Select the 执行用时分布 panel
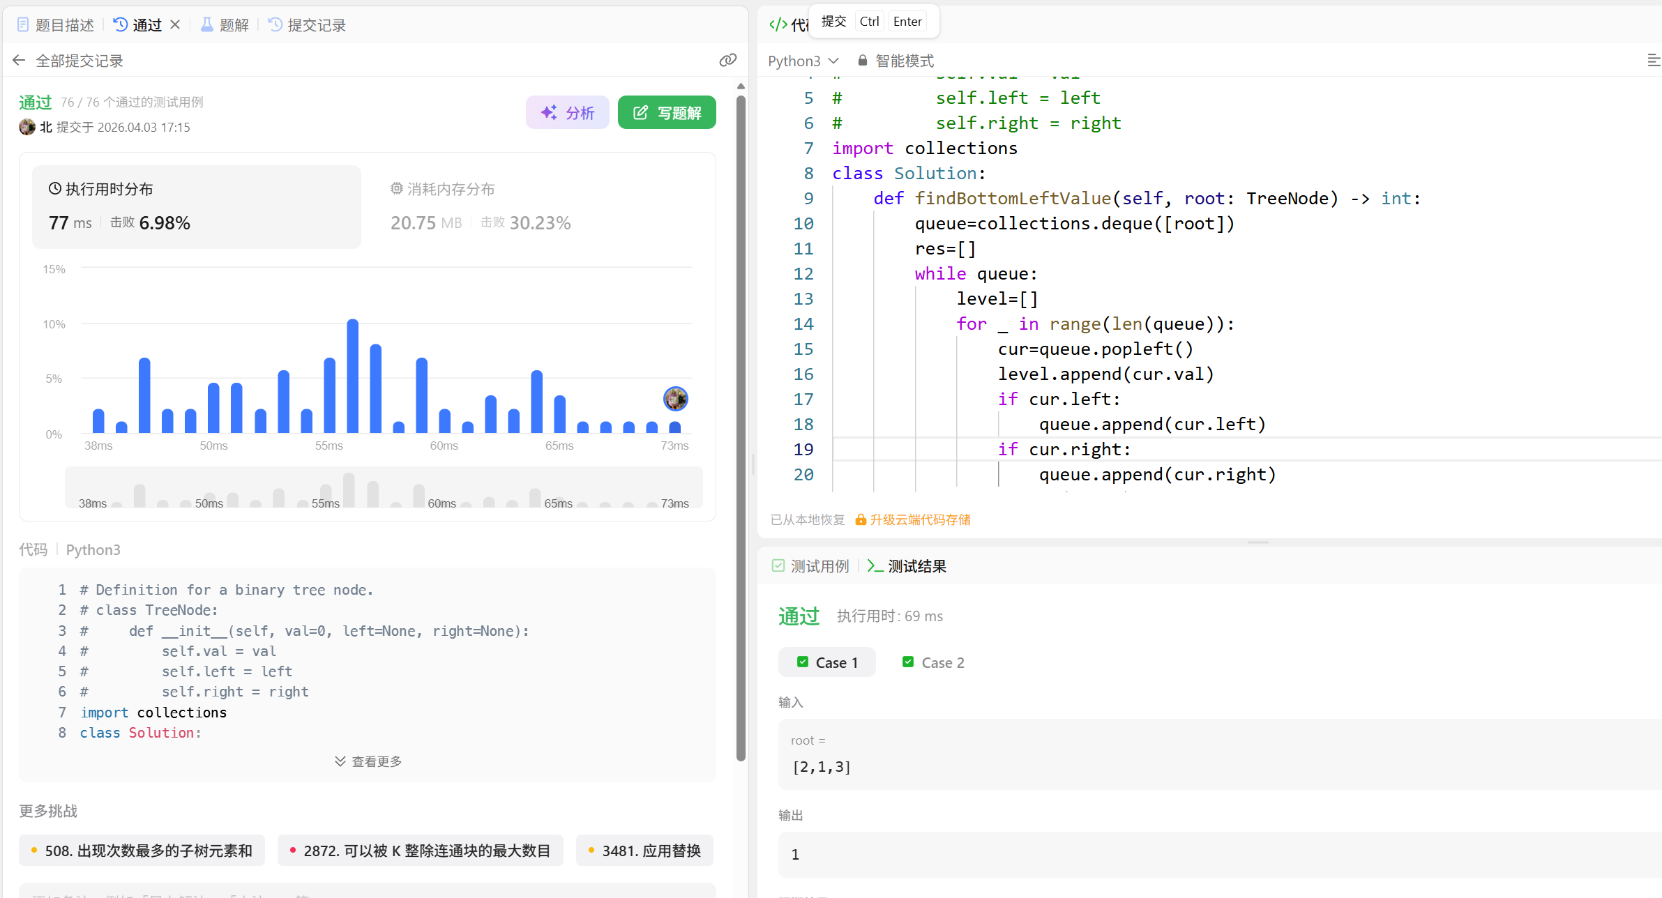This screenshot has height=898, width=1662. coord(197,206)
